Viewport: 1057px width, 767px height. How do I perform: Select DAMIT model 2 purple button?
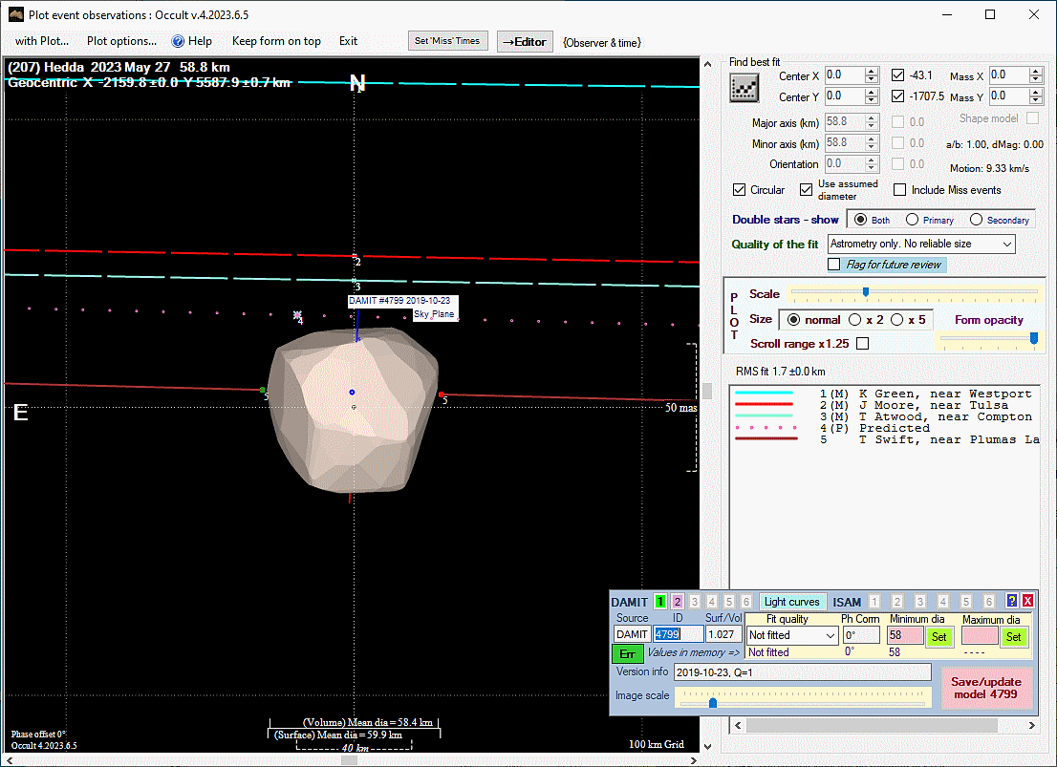point(678,602)
